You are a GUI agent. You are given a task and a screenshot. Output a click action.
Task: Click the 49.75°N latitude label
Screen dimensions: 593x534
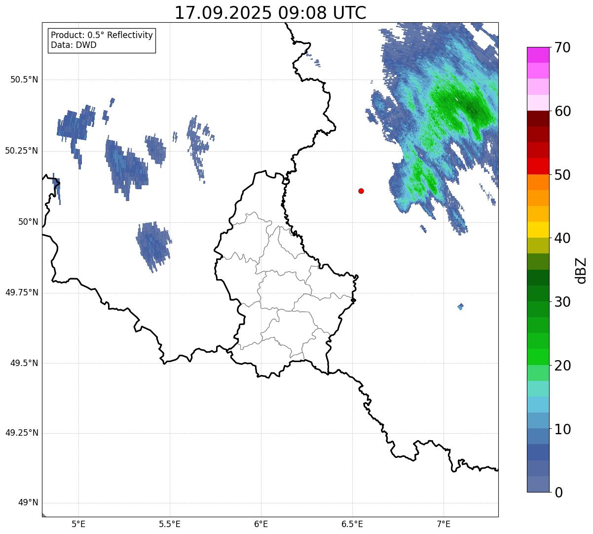tap(22, 292)
